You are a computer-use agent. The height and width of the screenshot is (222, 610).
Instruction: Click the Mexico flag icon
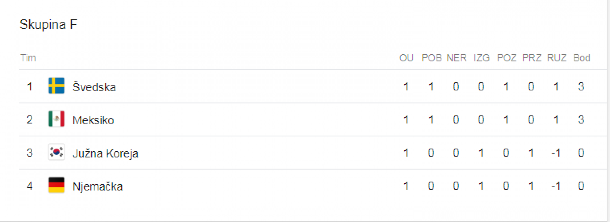(56, 119)
